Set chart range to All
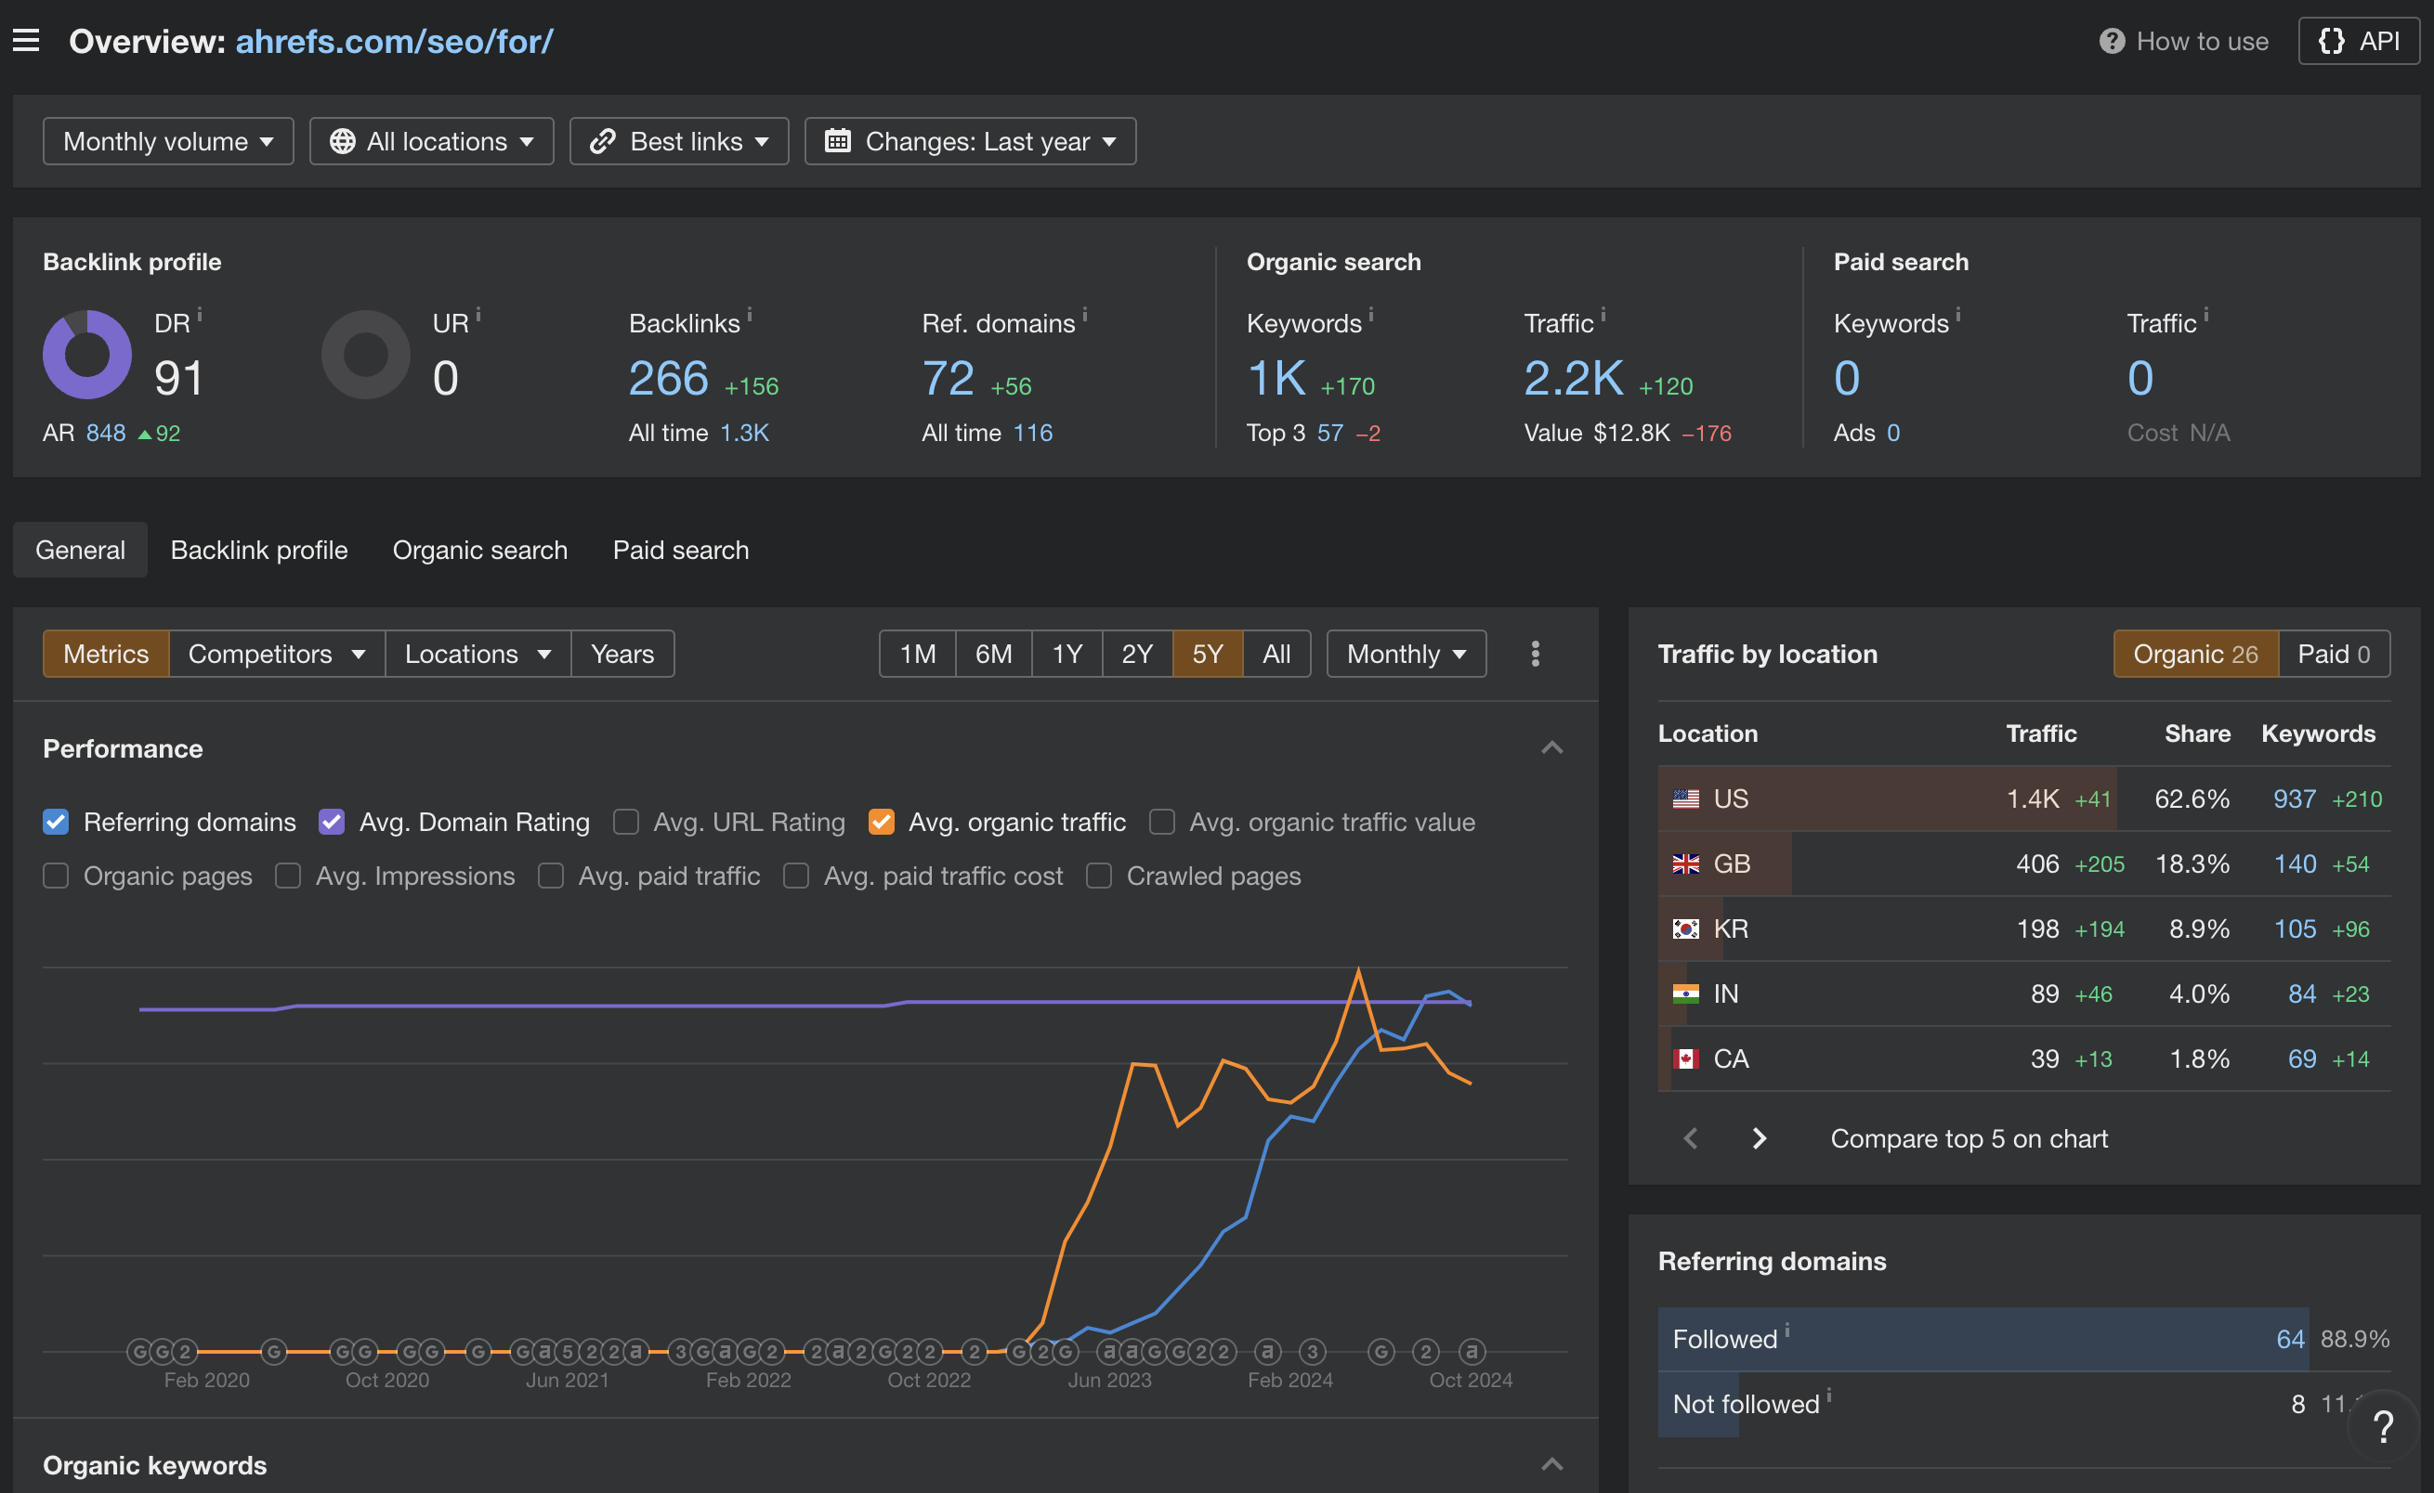 click(x=1276, y=654)
